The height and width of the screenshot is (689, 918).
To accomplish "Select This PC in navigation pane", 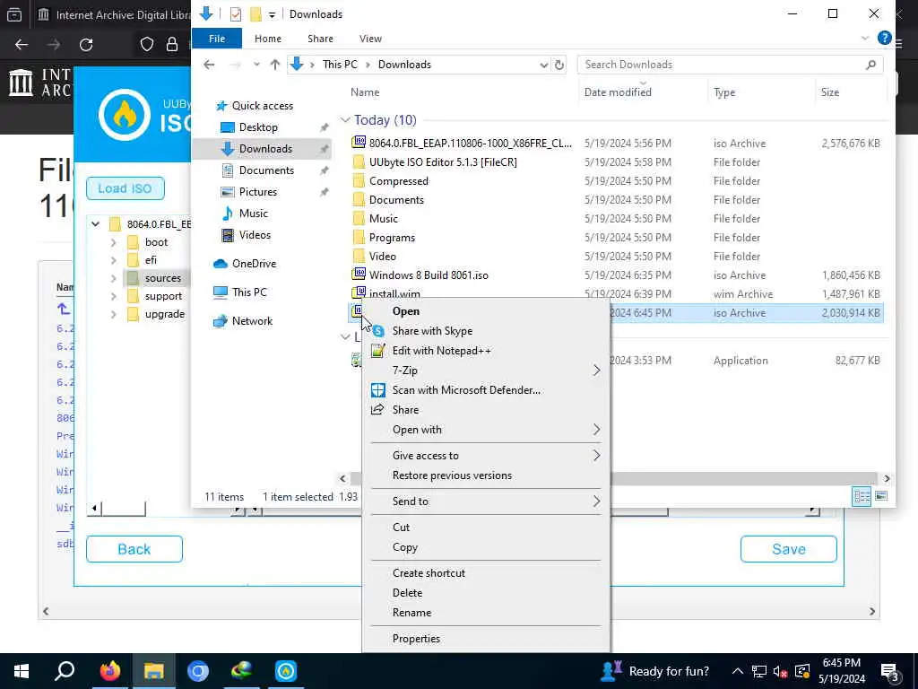I will [x=249, y=292].
